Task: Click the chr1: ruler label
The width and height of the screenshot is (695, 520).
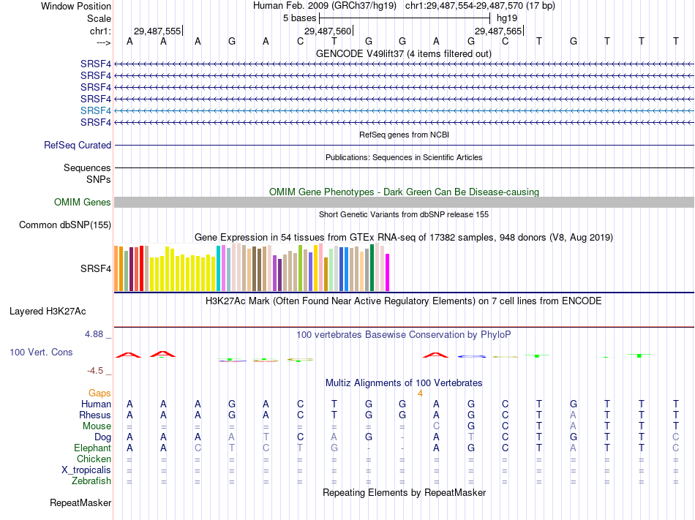Action: click(x=100, y=31)
